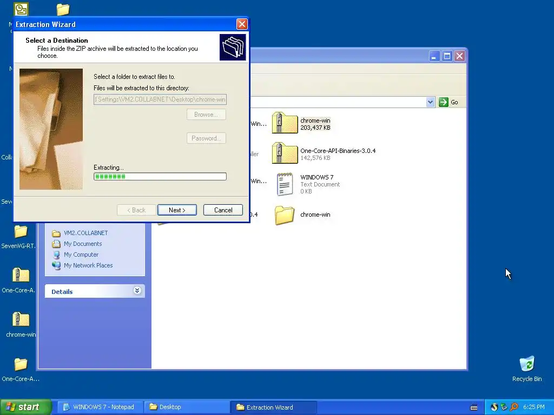Viewport: 554px width, 415px height.
Task: Minimize the Explorer window
Action: [434, 56]
